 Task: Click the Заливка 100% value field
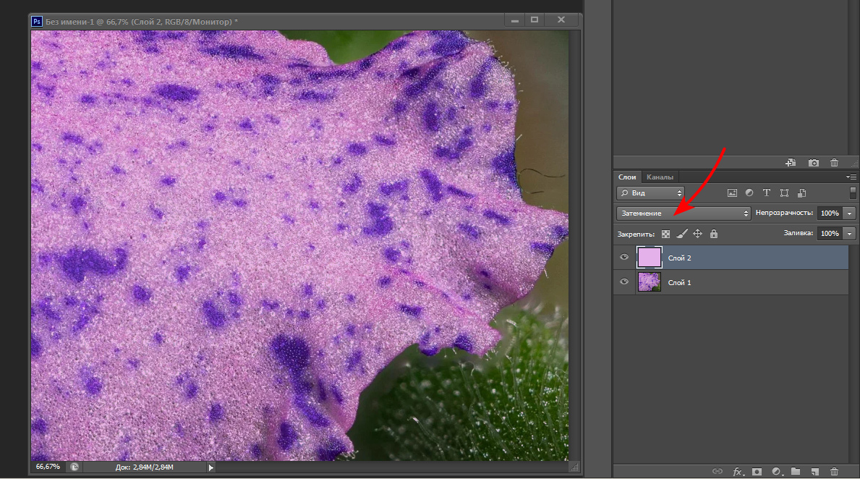tap(830, 233)
